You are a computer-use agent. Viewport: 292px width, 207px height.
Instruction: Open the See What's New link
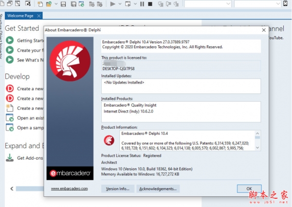pyautogui.click(x=30, y=60)
